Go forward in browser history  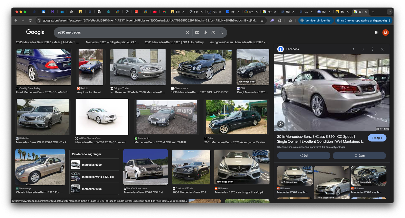coord(23,21)
